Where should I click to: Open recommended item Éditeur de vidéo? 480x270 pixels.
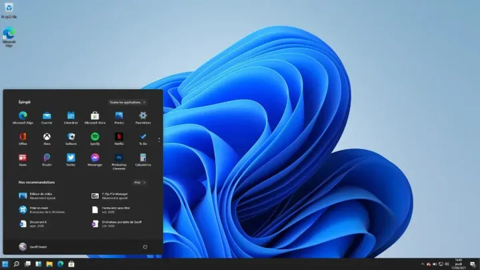click(x=40, y=196)
